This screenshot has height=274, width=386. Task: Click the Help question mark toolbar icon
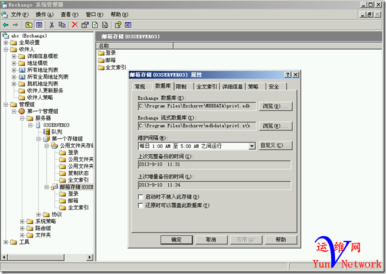[x=118, y=25]
